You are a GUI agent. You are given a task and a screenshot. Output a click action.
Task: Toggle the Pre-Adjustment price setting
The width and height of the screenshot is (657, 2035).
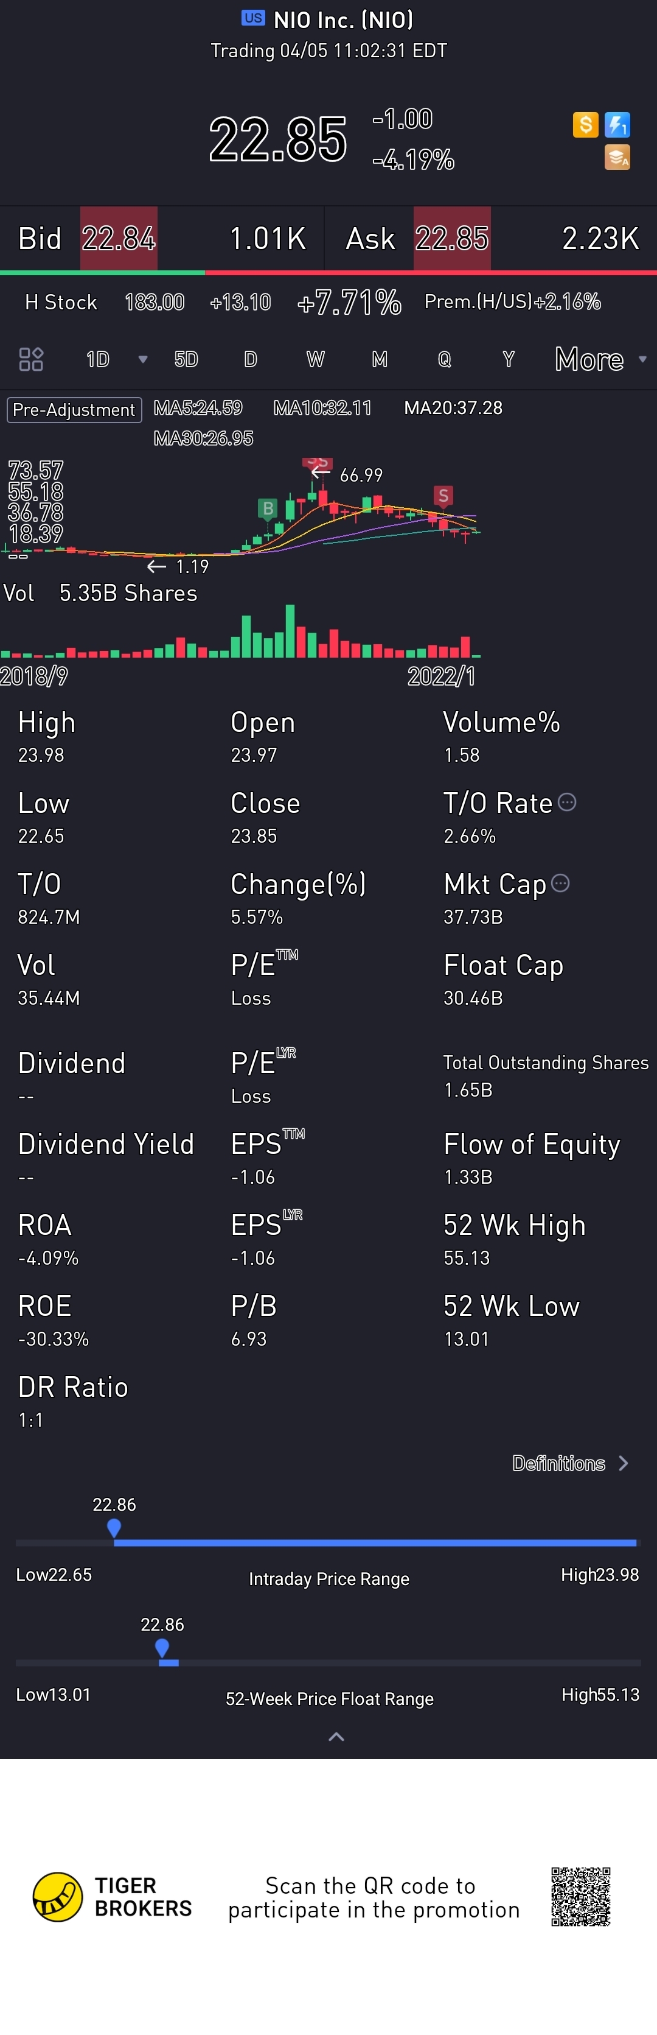[74, 410]
